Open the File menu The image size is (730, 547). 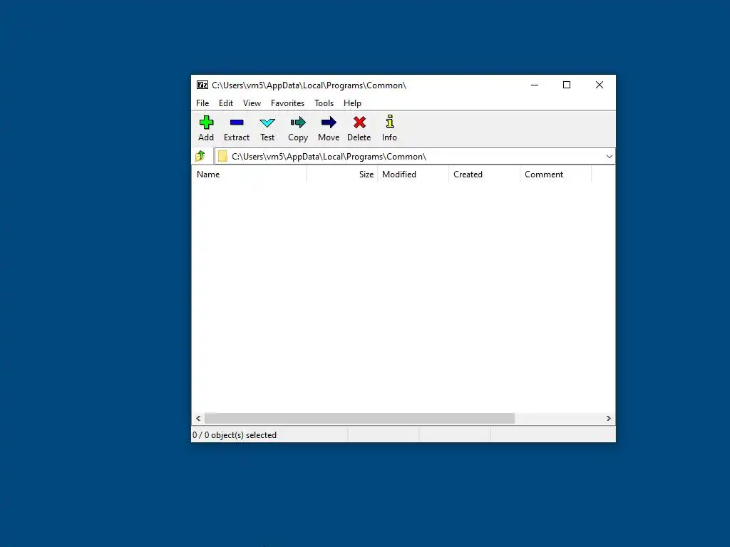pyautogui.click(x=202, y=103)
